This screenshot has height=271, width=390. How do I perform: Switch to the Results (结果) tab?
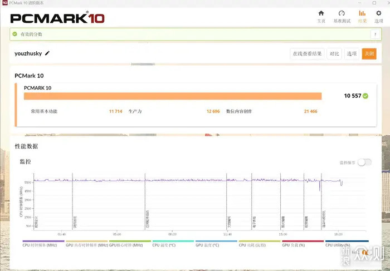362,17
